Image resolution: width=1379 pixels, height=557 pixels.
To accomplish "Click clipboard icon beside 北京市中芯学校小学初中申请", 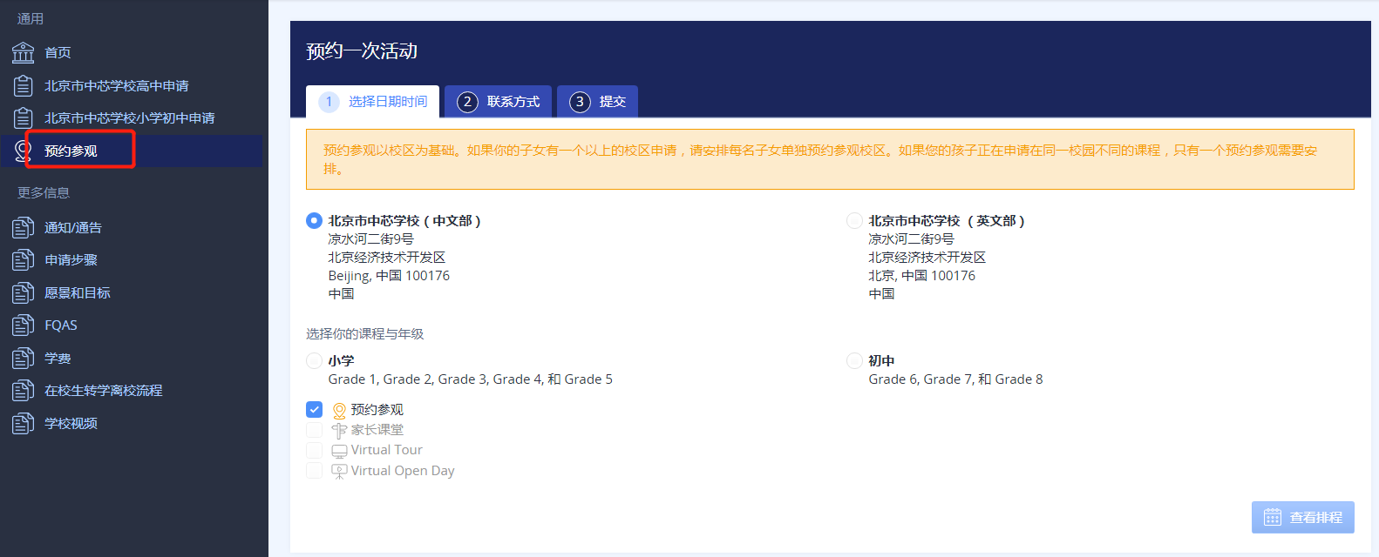I will [x=23, y=118].
